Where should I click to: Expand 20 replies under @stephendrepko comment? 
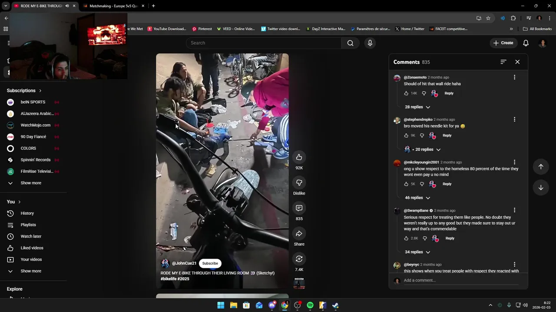pyautogui.click(x=423, y=149)
